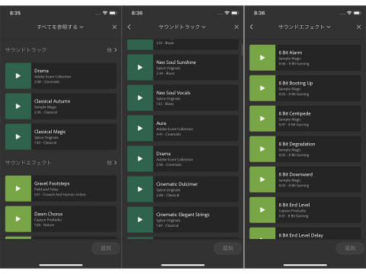Close the すべてを参照する screen
Viewport: 366px width, 274px height.
tap(114, 27)
